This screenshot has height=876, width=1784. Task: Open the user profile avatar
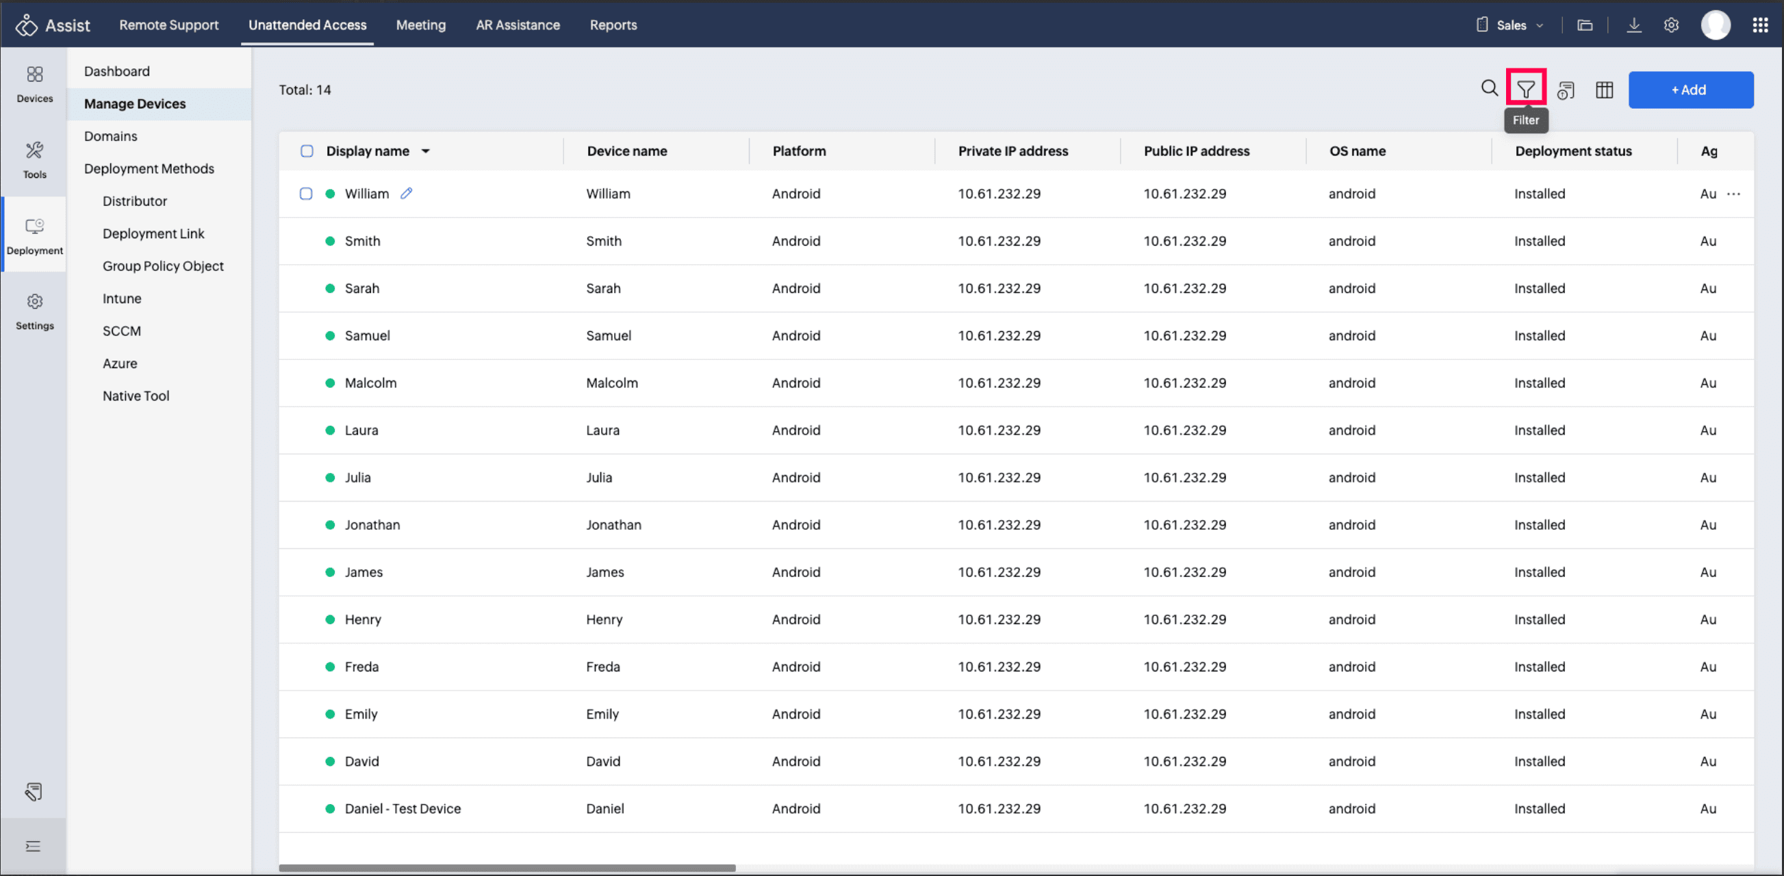(1715, 25)
